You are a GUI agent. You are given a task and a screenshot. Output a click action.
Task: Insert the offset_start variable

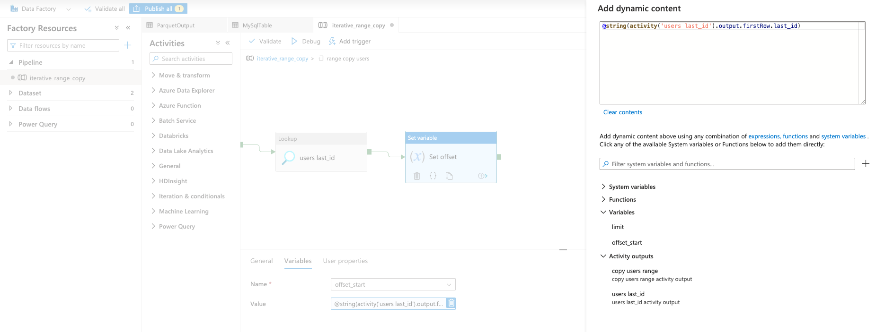tap(627, 242)
